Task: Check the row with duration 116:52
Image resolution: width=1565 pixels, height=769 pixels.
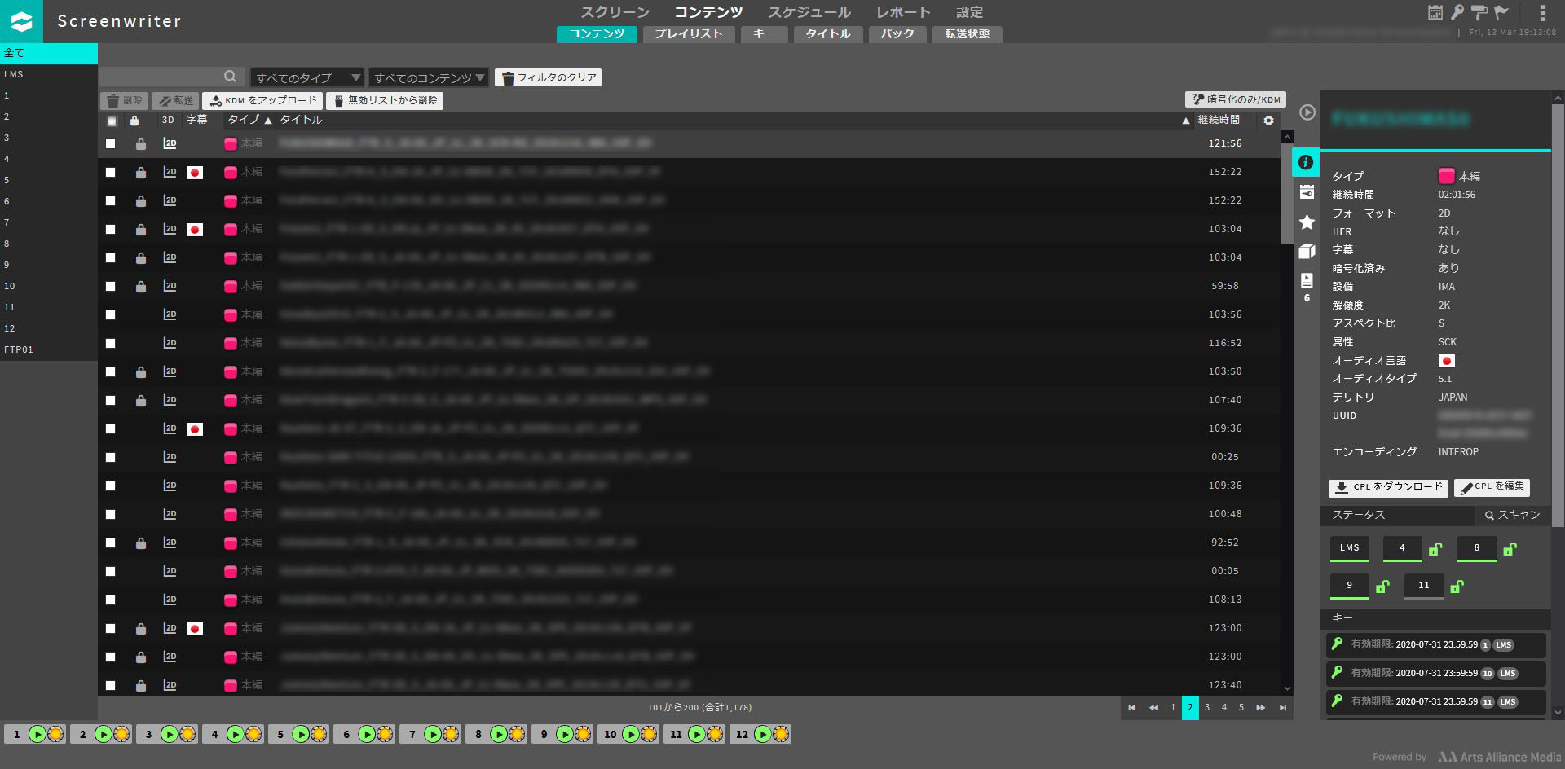Action: coord(111,344)
